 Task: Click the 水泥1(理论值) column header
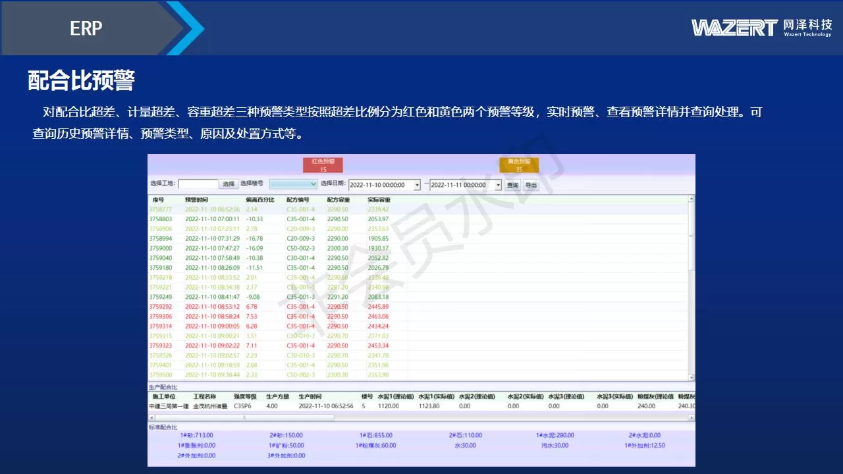(x=394, y=397)
